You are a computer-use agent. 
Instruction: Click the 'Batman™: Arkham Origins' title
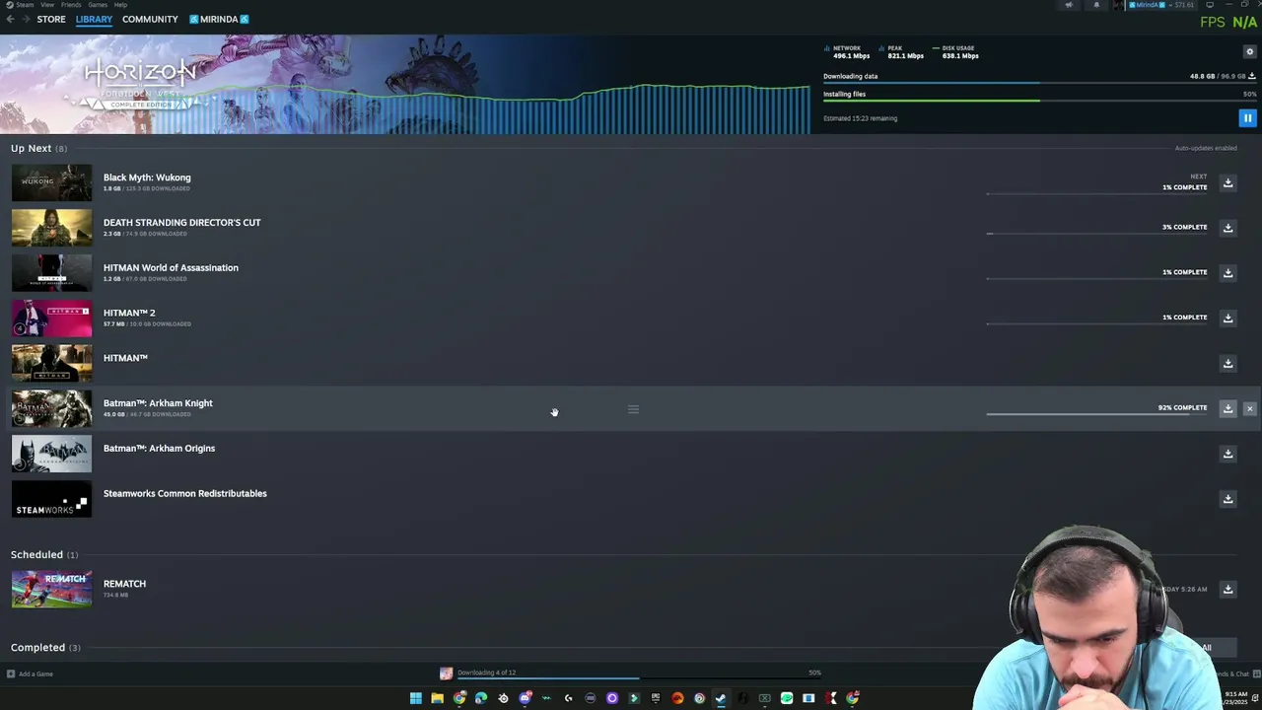(159, 448)
